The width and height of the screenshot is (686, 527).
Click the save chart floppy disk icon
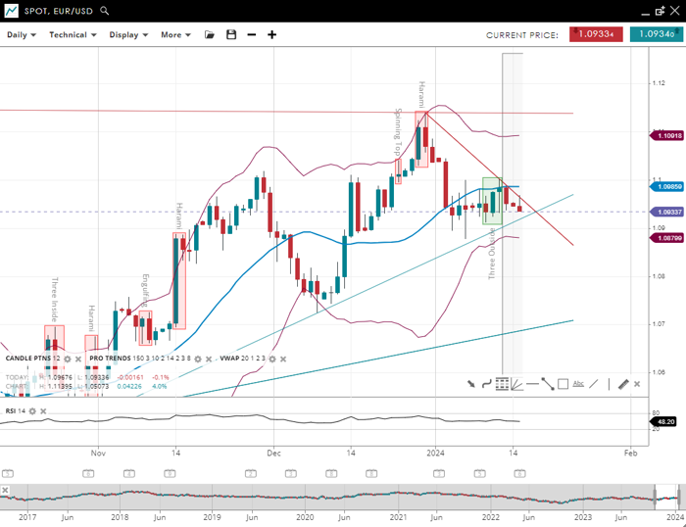click(231, 34)
